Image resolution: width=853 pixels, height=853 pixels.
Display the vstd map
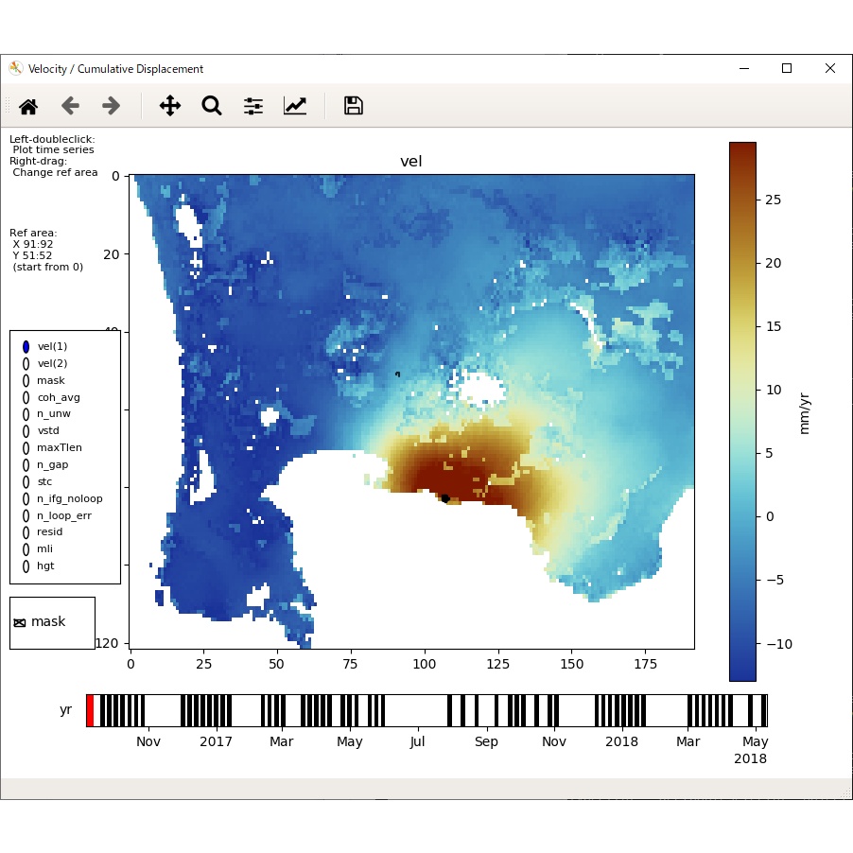24,430
